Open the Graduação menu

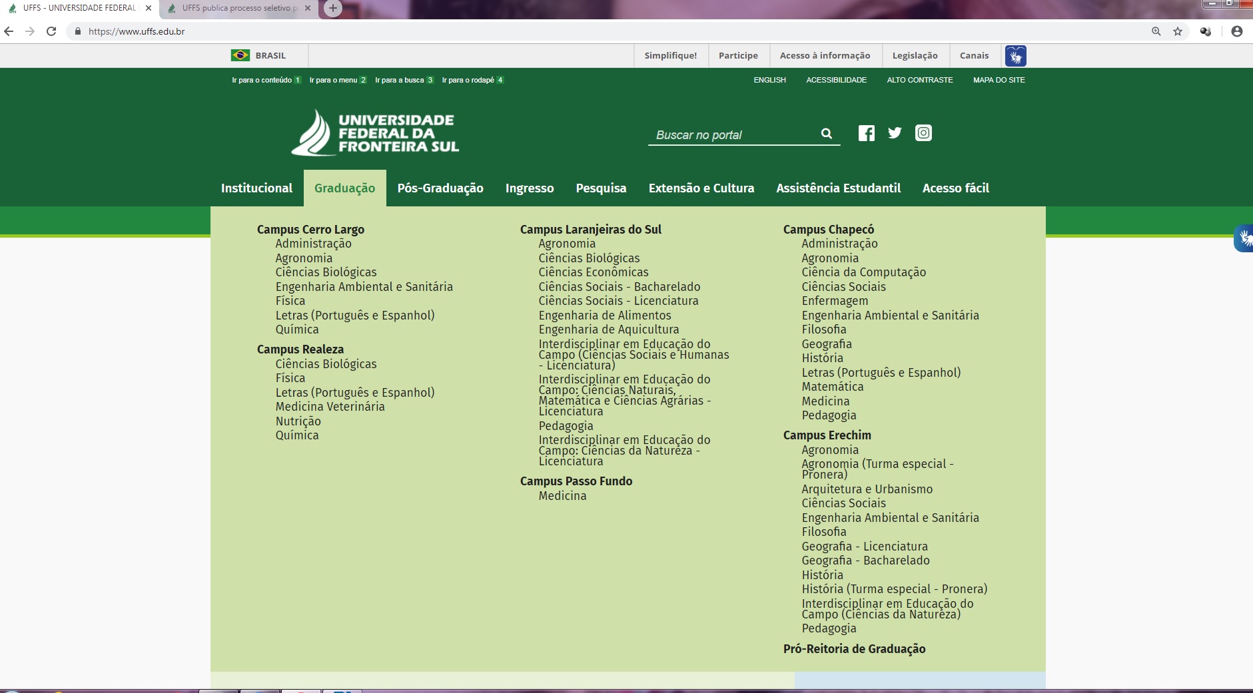tap(345, 188)
